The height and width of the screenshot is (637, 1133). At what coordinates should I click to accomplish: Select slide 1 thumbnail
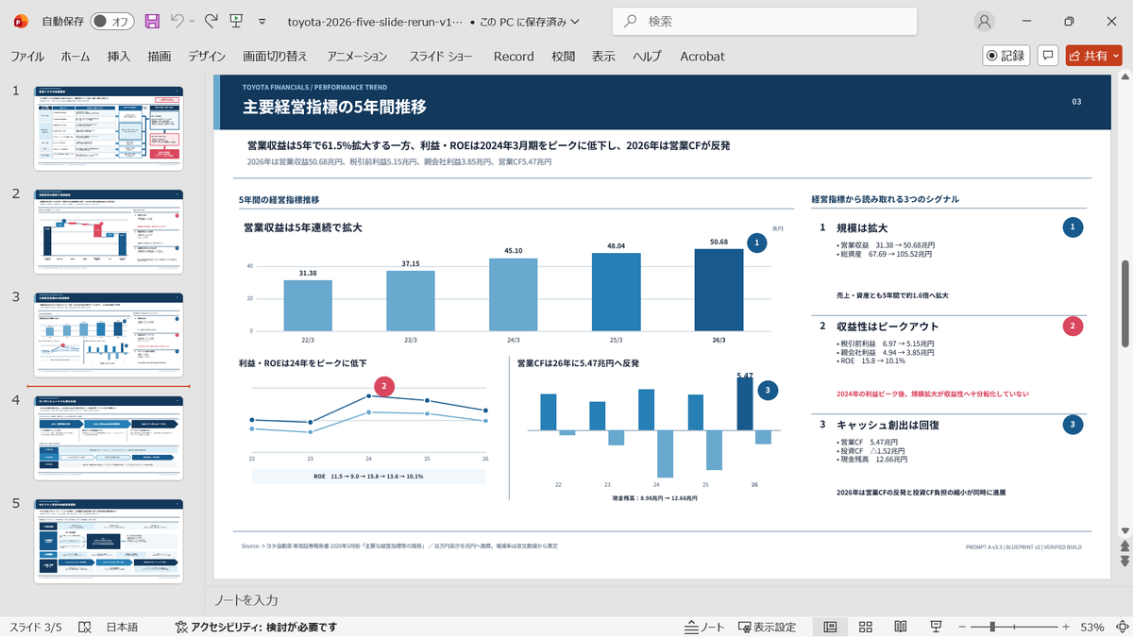tap(110, 127)
